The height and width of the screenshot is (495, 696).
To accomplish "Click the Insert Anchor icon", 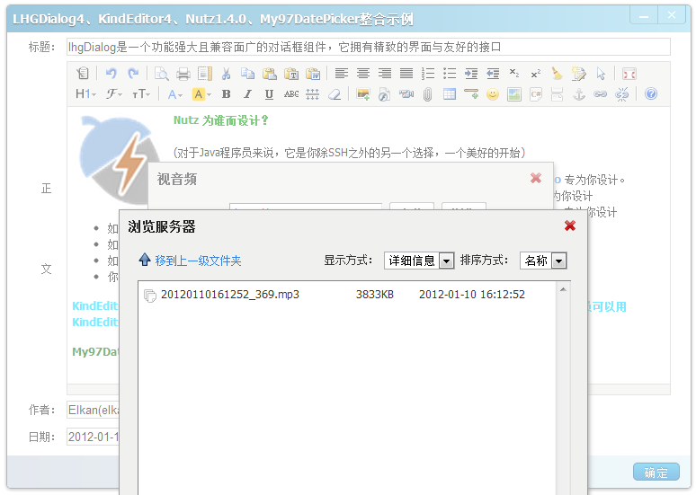I will (x=579, y=93).
